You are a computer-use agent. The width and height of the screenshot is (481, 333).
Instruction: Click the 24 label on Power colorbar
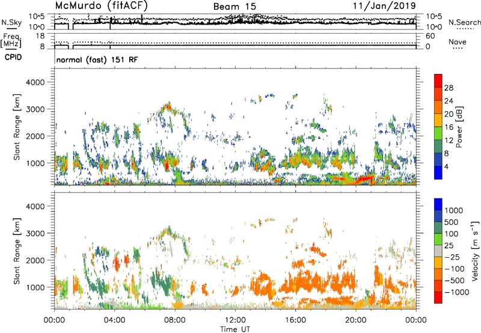coord(449,101)
